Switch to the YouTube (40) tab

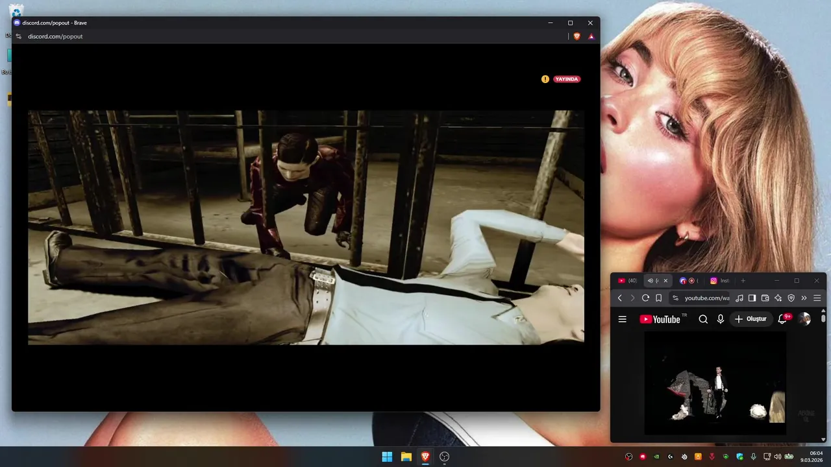click(627, 281)
